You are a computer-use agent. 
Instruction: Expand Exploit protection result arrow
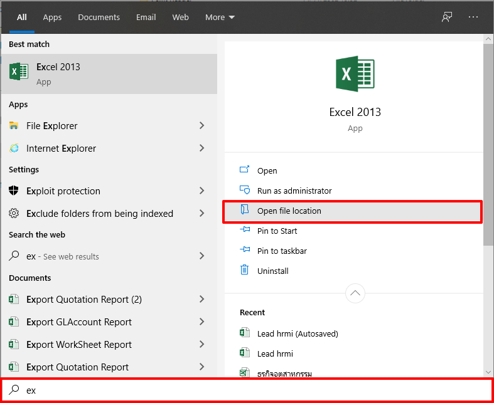point(202,191)
